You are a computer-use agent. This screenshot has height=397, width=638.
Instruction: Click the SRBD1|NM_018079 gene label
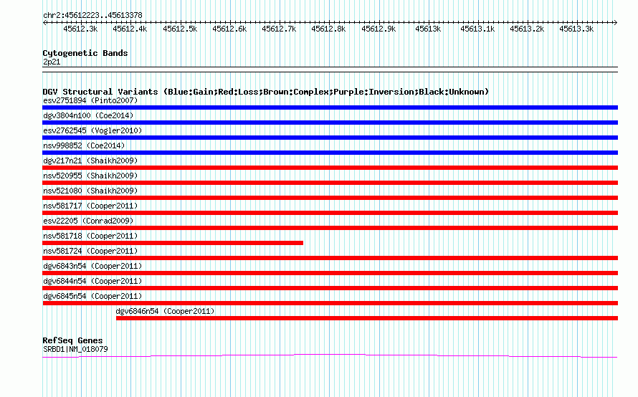75,350
